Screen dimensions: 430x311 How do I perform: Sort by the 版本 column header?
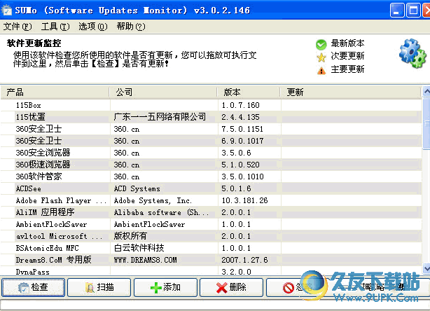pyautogui.click(x=249, y=92)
